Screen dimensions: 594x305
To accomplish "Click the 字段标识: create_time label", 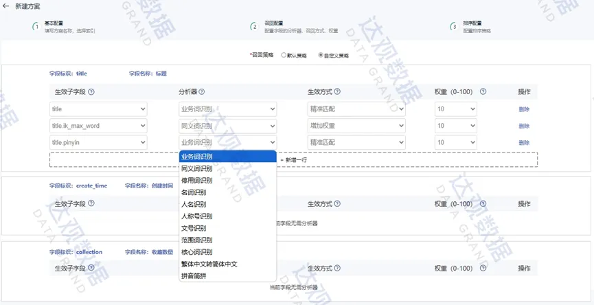I will tap(78, 185).
